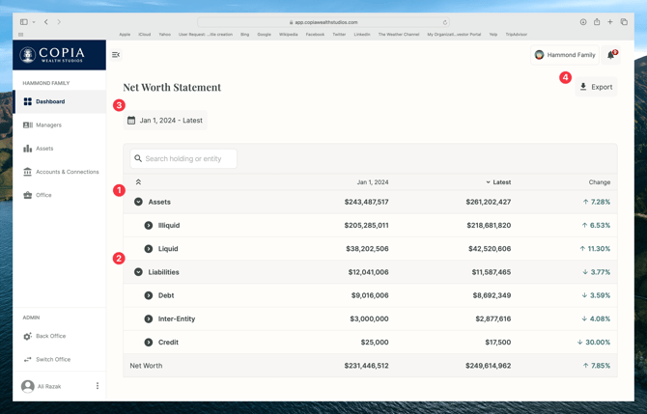Click the Debt Latest value $8,692,349
The width and height of the screenshot is (647, 414).
point(492,295)
